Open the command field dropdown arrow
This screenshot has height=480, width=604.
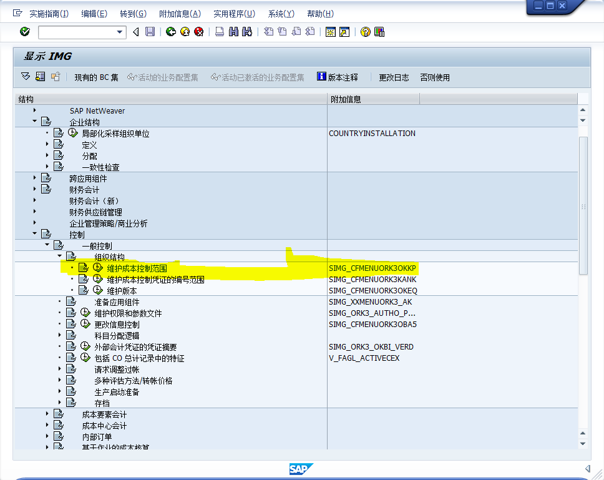pyautogui.click(x=120, y=32)
